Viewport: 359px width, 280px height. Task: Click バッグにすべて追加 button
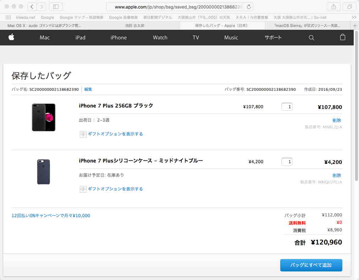click(x=311, y=265)
